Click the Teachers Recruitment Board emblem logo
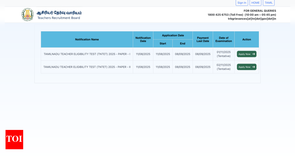Screen dimensions: 295x160 click(x=28, y=14)
